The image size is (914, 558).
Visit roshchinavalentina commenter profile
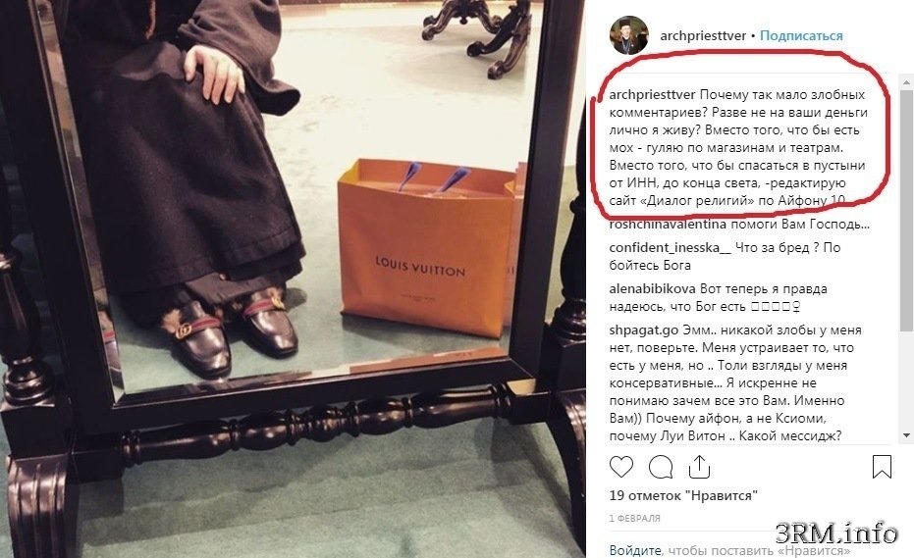[668, 225]
